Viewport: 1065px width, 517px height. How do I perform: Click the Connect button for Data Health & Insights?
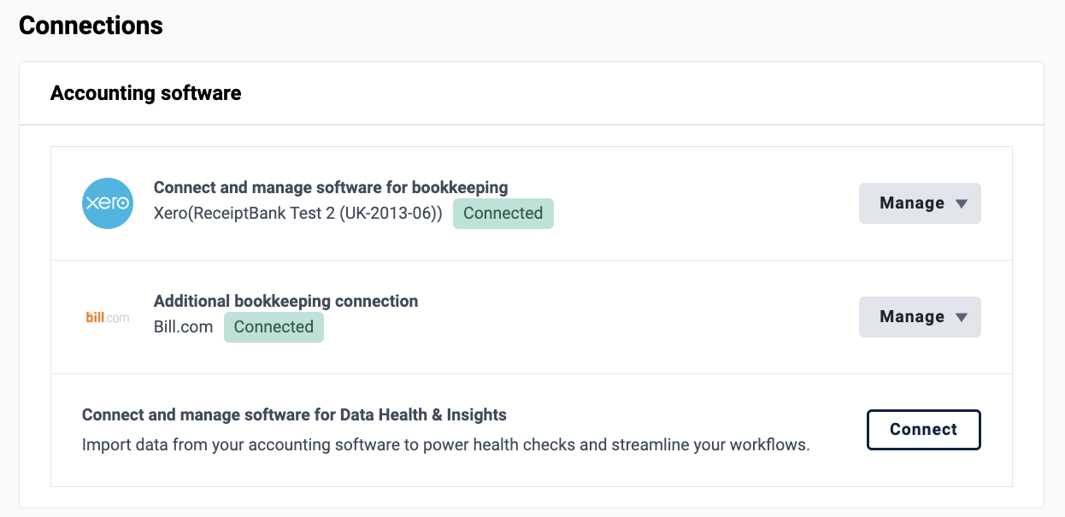(x=924, y=430)
